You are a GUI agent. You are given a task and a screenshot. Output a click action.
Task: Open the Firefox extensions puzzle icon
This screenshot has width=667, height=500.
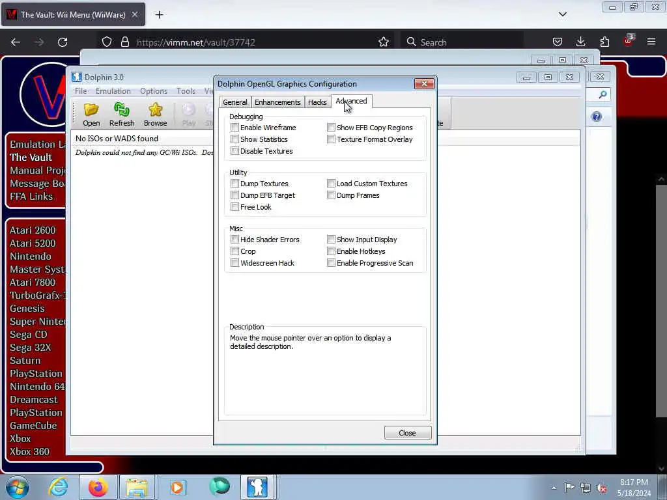(x=604, y=42)
